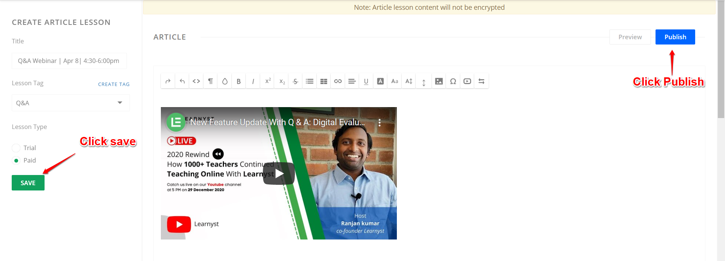725x261 pixels.
Task: Click the CREATE TAG link
Action: click(114, 84)
